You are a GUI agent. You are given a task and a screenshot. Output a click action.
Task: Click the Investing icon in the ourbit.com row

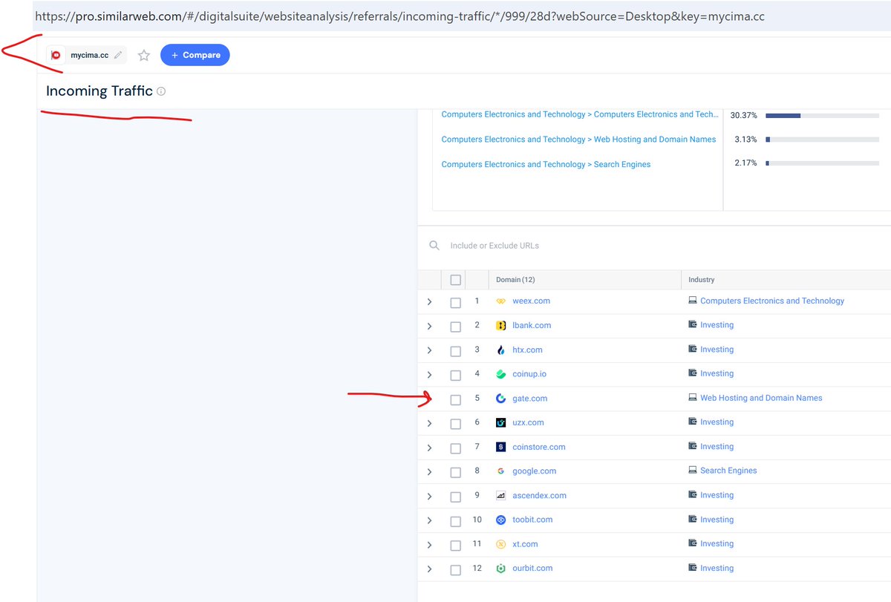pos(693,568)
